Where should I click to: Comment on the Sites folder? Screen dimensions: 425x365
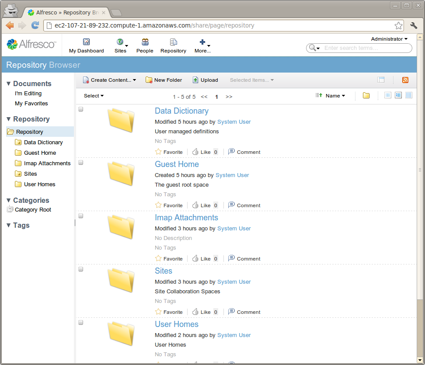pyautogui.click(x=244, y=312)
